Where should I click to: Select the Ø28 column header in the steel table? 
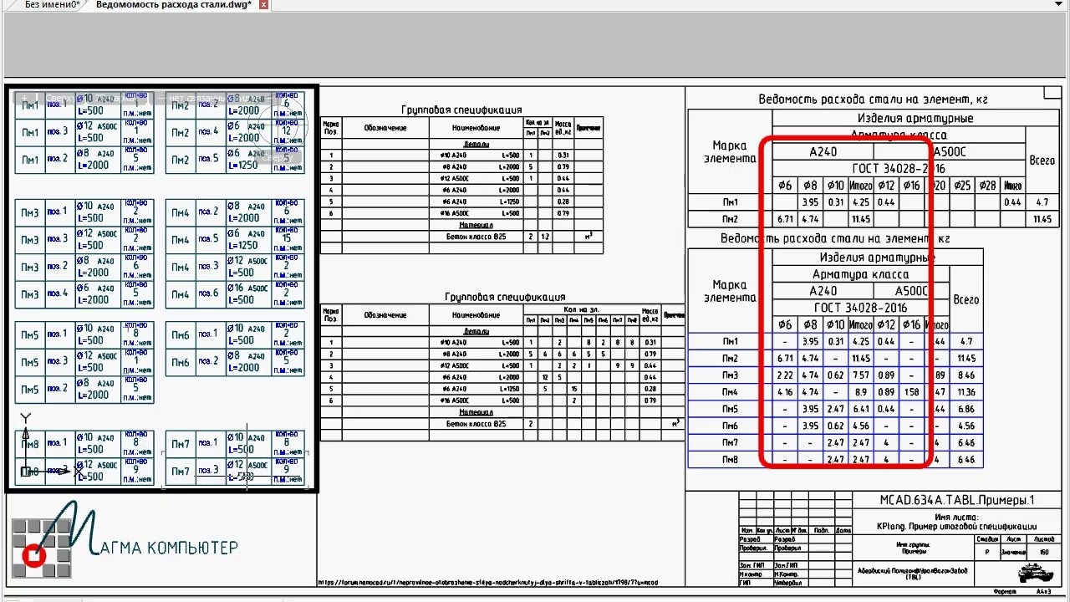(987, 186)
